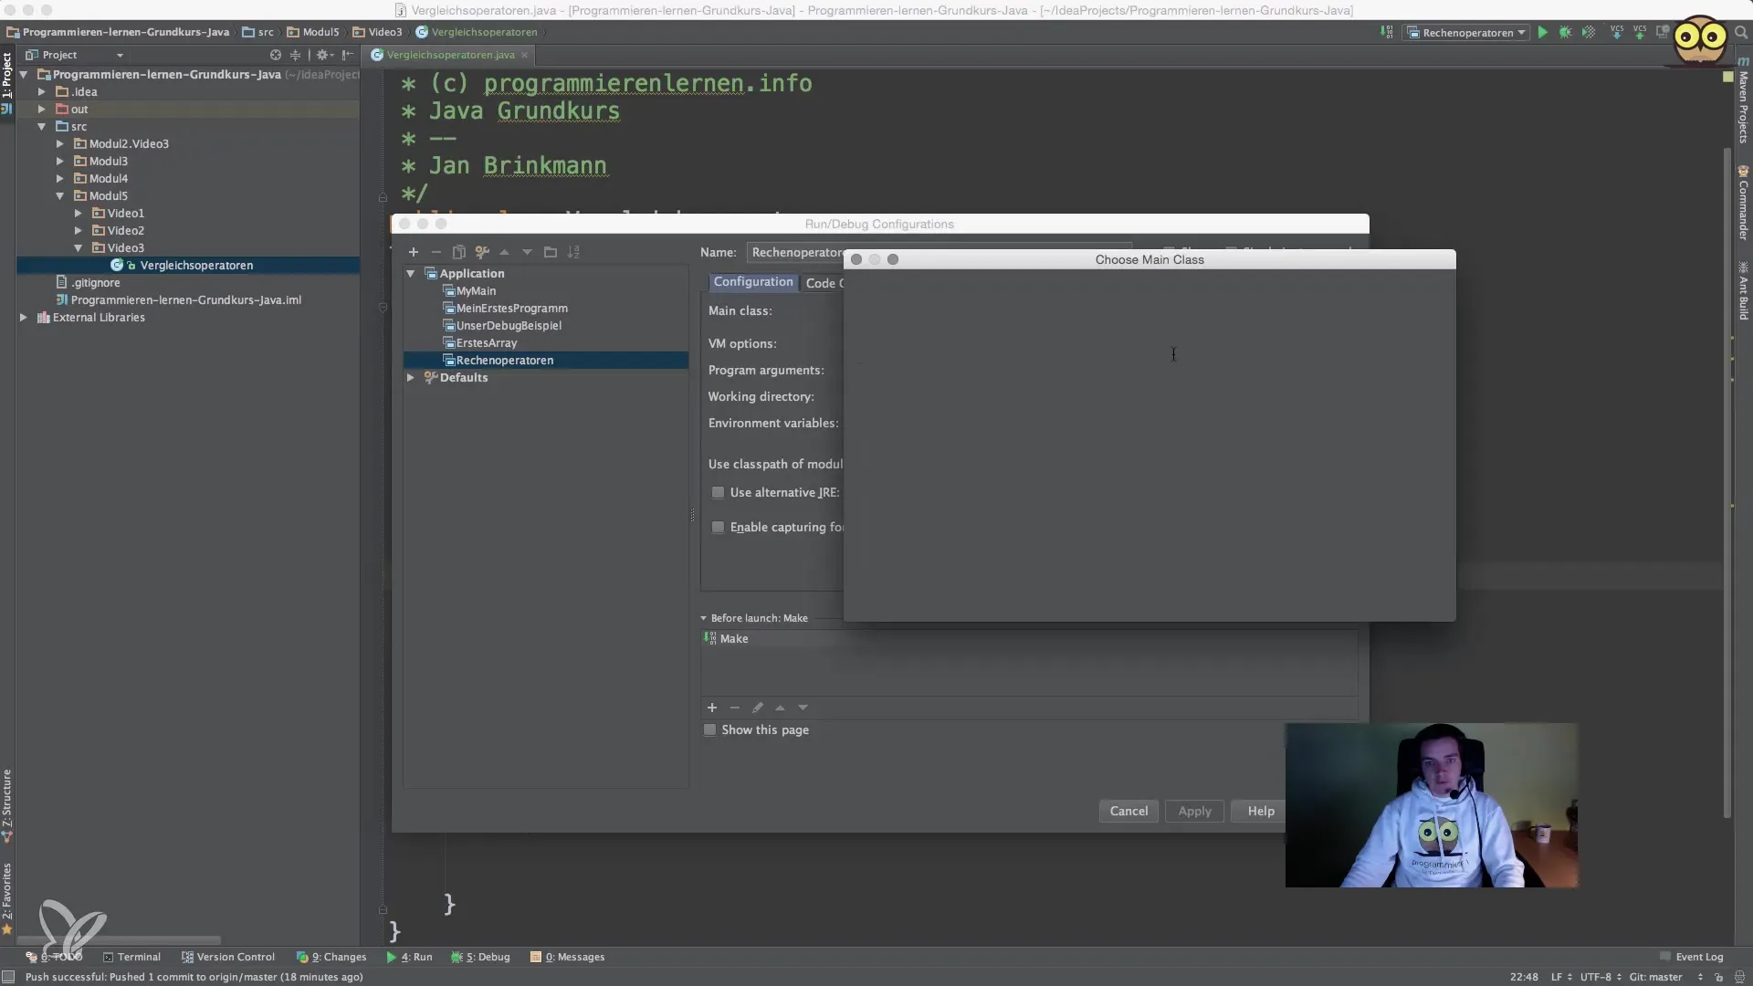
Task: Click Move Configuration Down arrow
Action: 527,252
